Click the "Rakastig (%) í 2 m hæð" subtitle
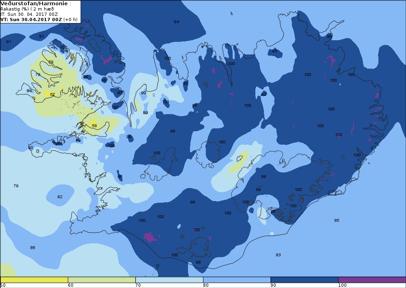This screenshot has height=288, width=406. 27,9
